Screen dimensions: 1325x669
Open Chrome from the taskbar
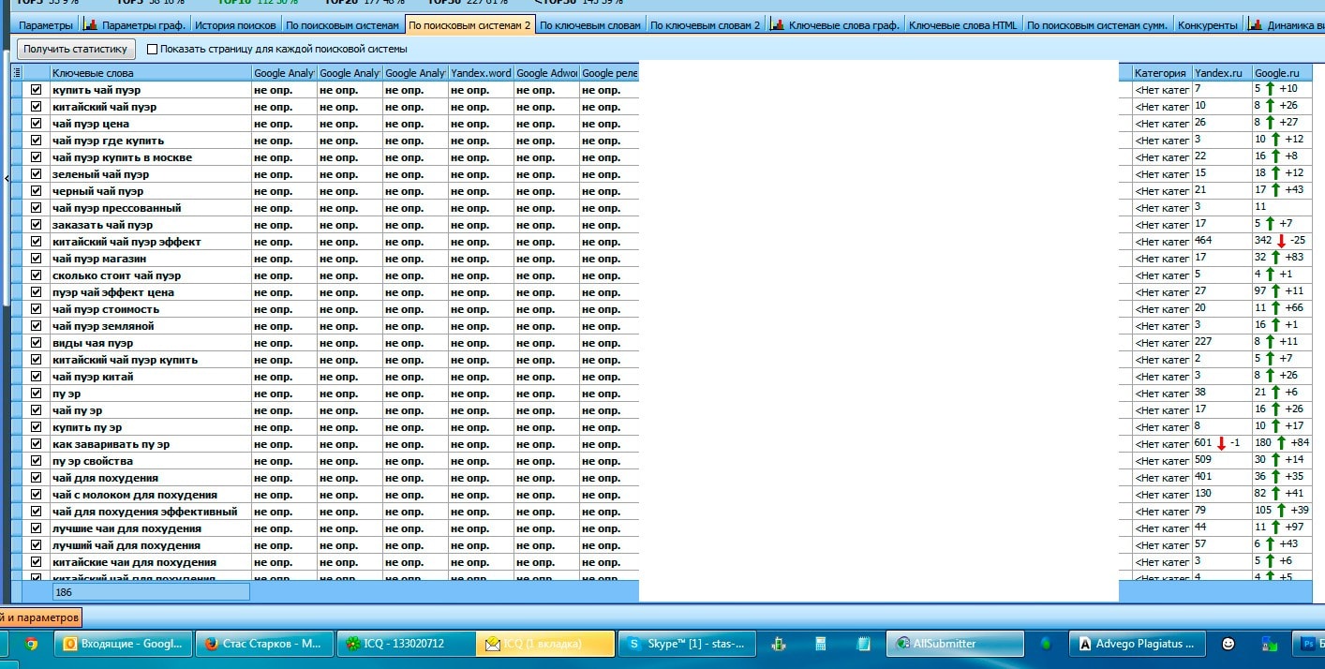[x=31, y=644]
